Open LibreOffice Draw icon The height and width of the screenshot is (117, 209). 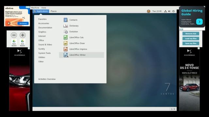65,43
